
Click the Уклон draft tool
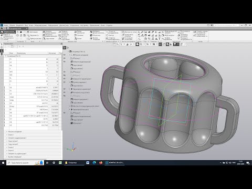coord(78,39)
